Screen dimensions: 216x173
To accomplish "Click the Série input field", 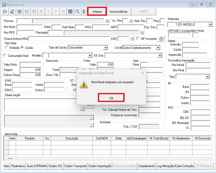I will 56,27.
